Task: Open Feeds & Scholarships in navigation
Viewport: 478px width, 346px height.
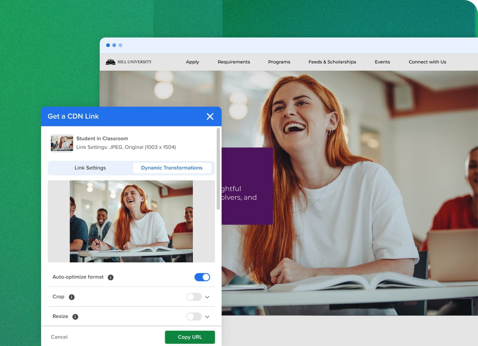Action: [x=332, y=62]
